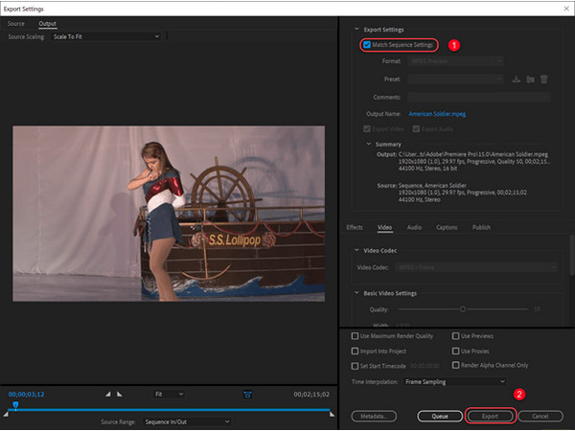Click the Queue button

pyautogui.click(x=440, y=416)
